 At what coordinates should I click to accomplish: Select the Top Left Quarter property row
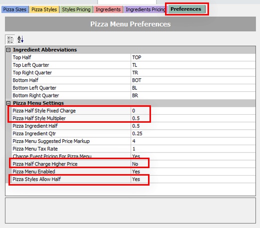point(133,65)
